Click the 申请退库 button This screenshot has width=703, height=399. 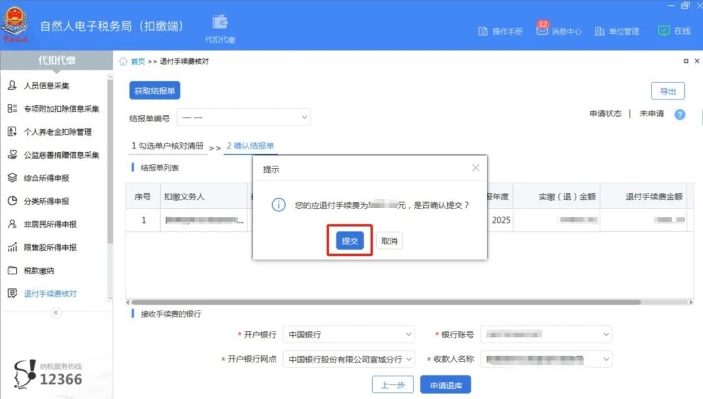(x=446, y=385)
